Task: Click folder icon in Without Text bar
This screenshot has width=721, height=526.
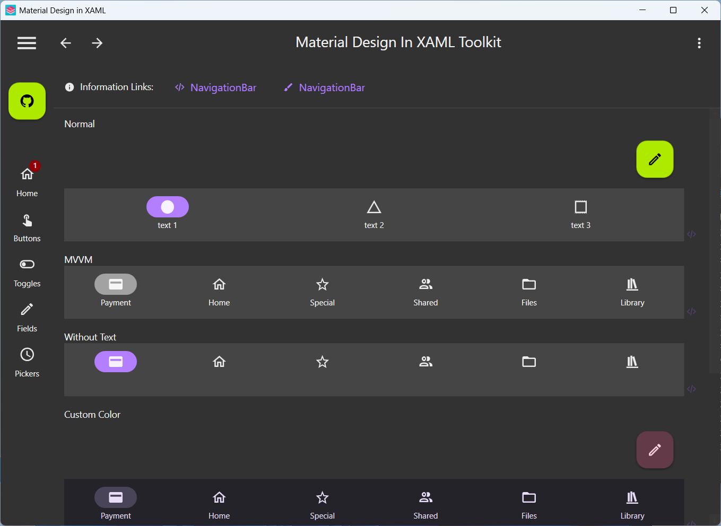Action: pyautogui.click(x=529, y=362)
